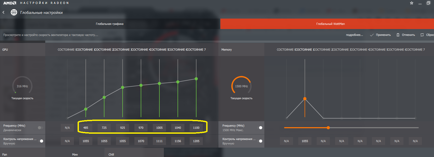Click the orange memory frequency slider handle

[x=328, y=128]
